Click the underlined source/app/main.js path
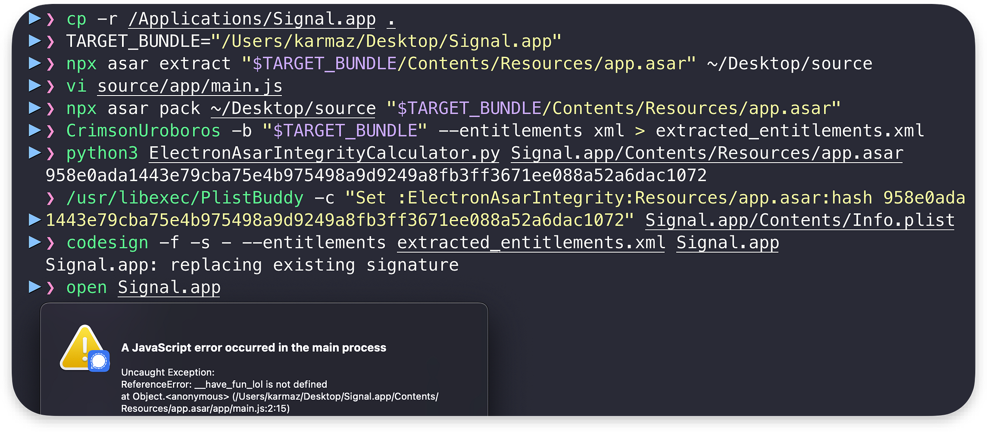This screenshot has height=435, width=987. click(190, 86)
